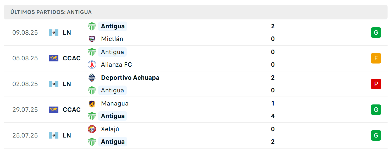
Task: Click the Guatemala flag icon for 09.08.25
Action: (54, 33)
